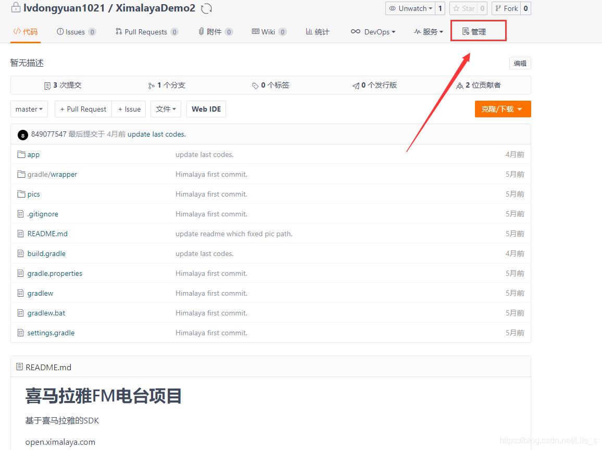Open the Pull Requests tab
The width and height of the screenshot is (602, 450).
[147, 31]
